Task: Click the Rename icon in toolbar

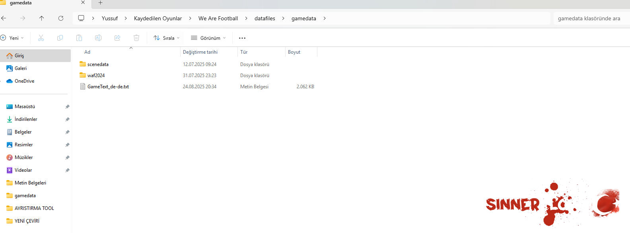Action: (98, 38)
